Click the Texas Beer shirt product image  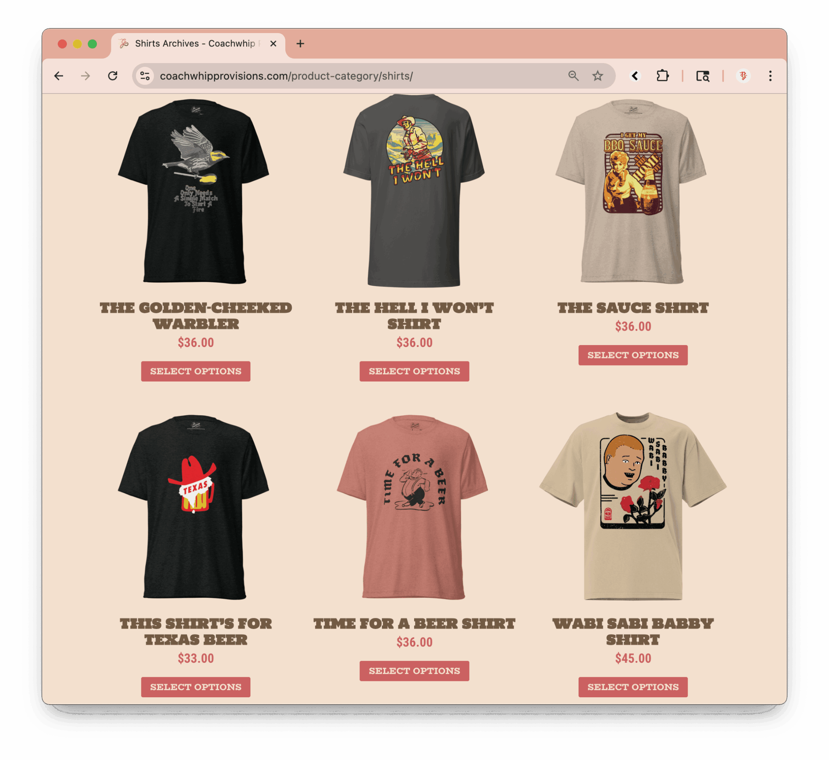point(194,507)
